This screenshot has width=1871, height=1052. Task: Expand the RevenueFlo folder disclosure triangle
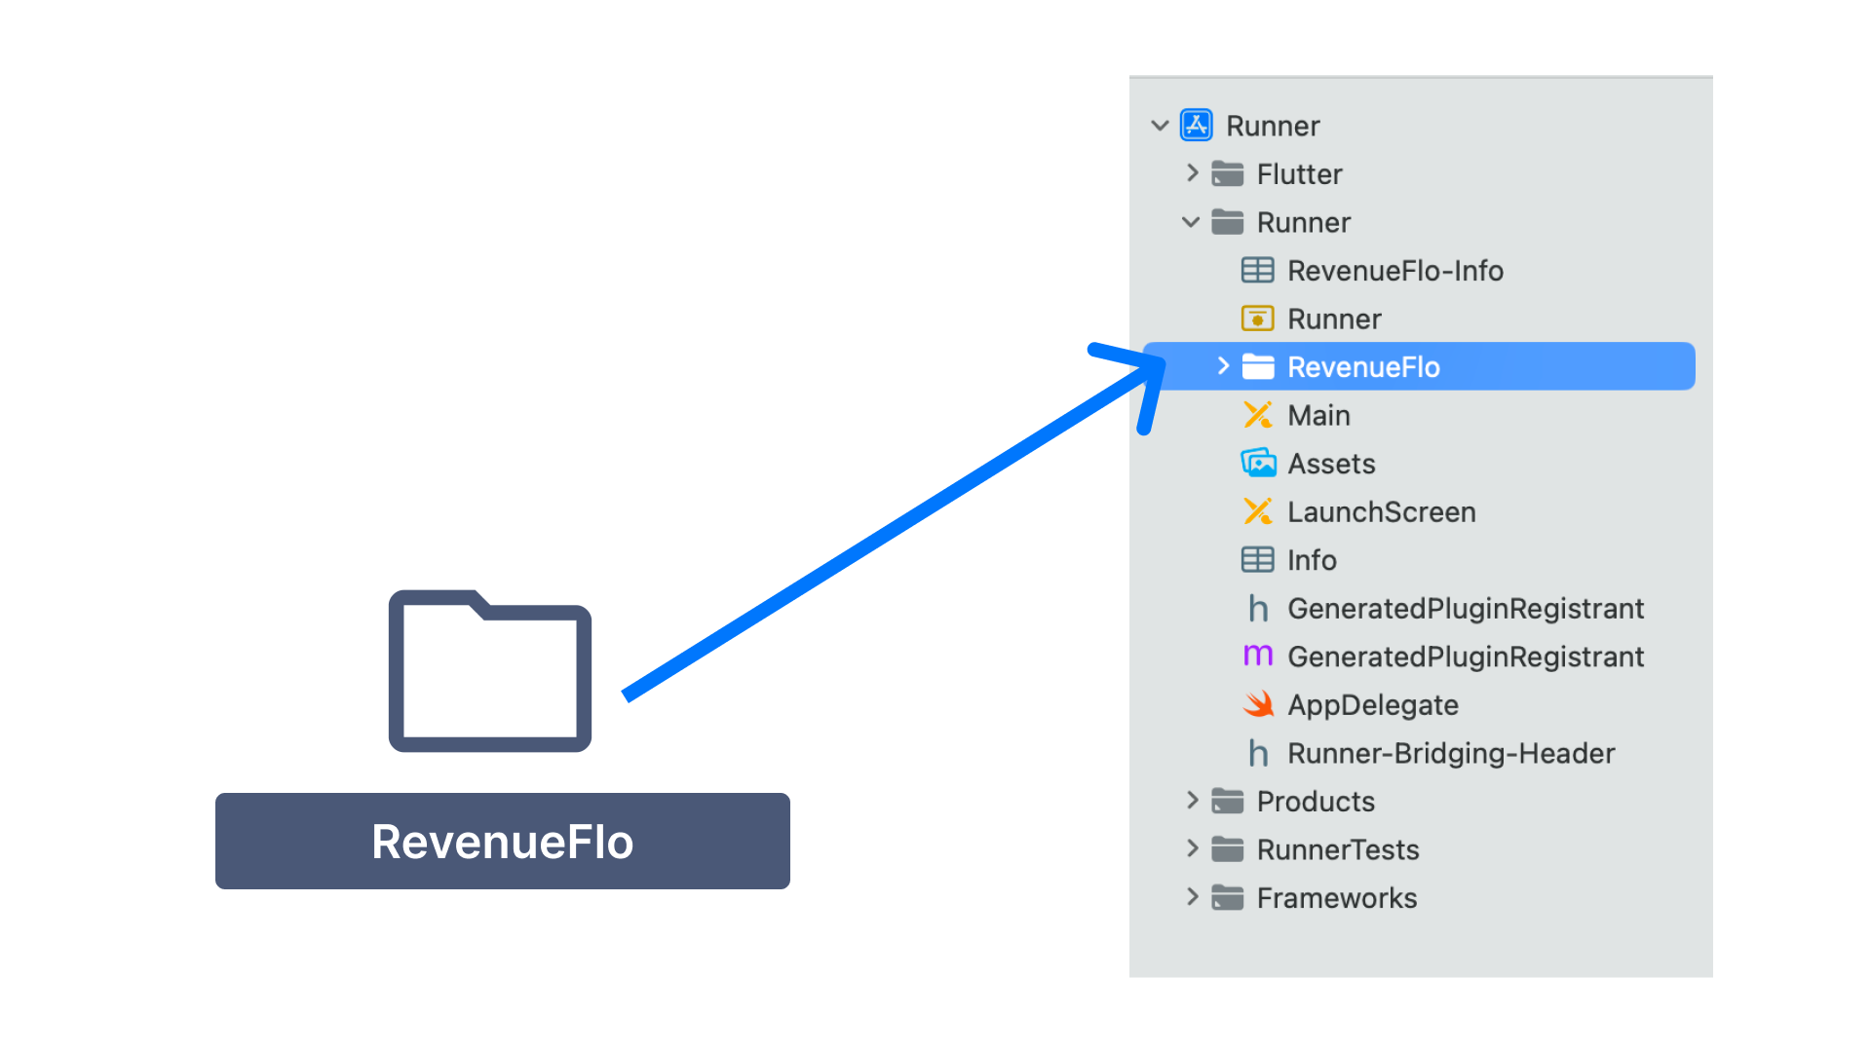(1223, 366)
